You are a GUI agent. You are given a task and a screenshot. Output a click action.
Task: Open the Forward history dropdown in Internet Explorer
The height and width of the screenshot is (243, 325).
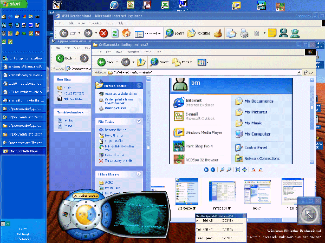click(96, 33)
